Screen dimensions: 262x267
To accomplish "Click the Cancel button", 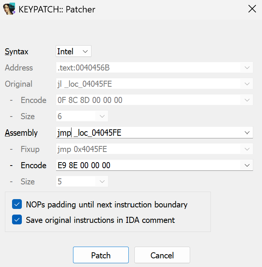I will [x=162, y=255].
